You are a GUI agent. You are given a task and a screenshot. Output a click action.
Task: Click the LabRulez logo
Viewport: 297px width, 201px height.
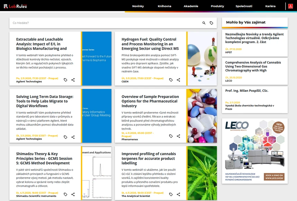click(15, 6)
